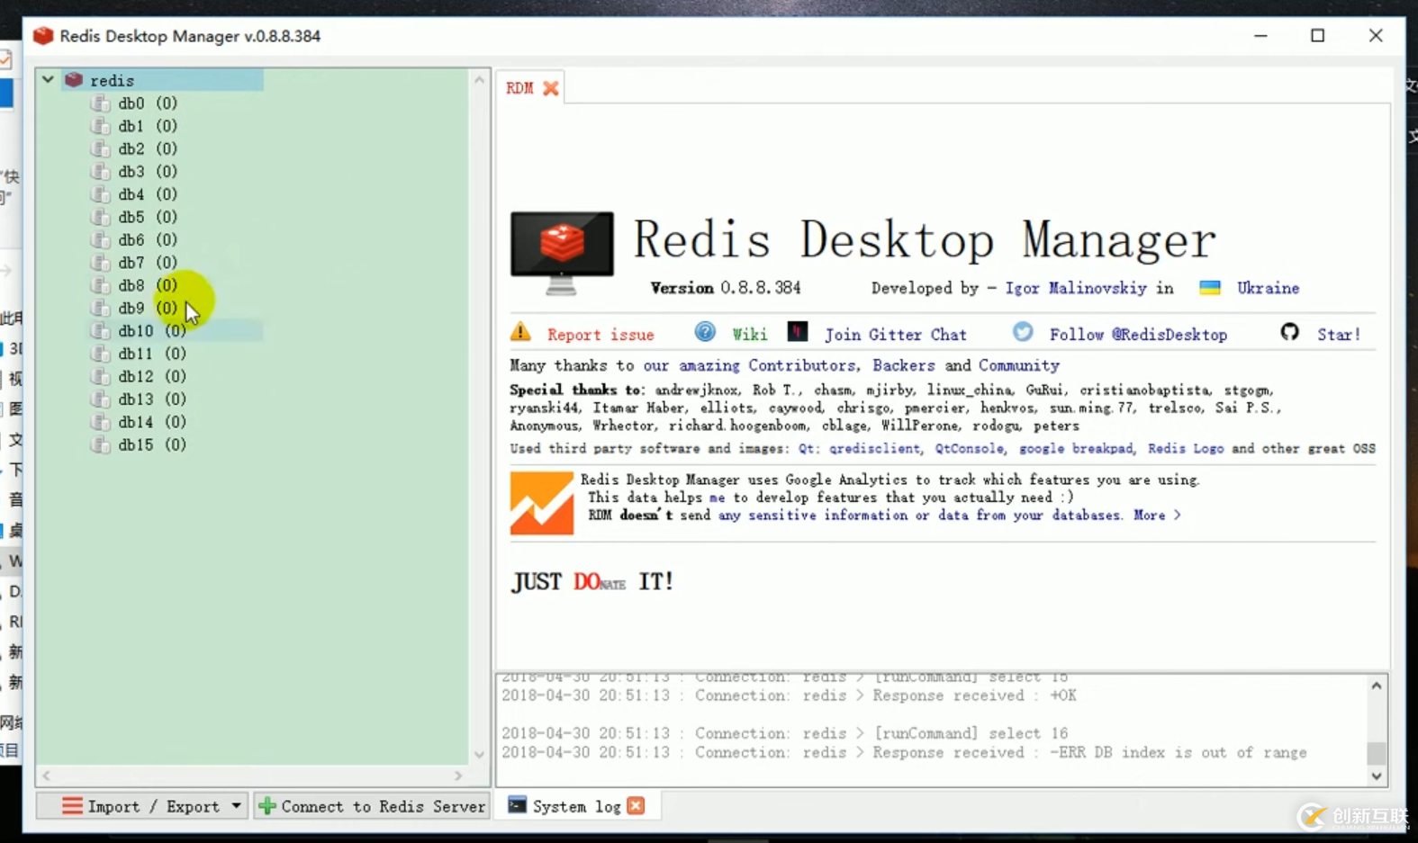Click the db5 database icon

click(x=100, y=217)
